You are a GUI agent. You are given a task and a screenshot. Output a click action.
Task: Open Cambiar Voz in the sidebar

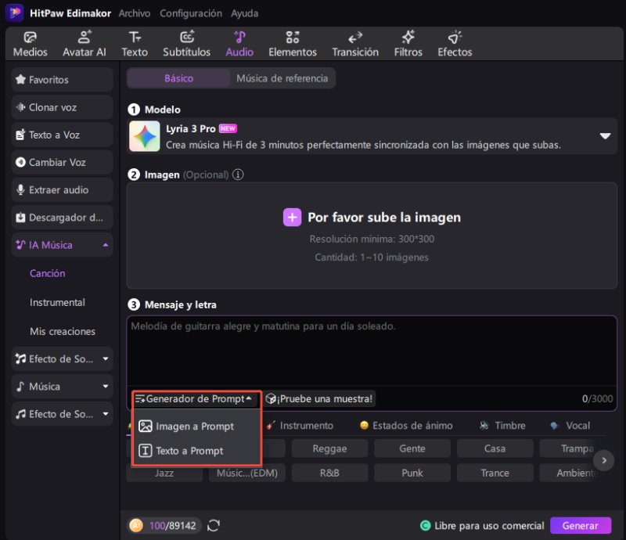tap(63, 163)
